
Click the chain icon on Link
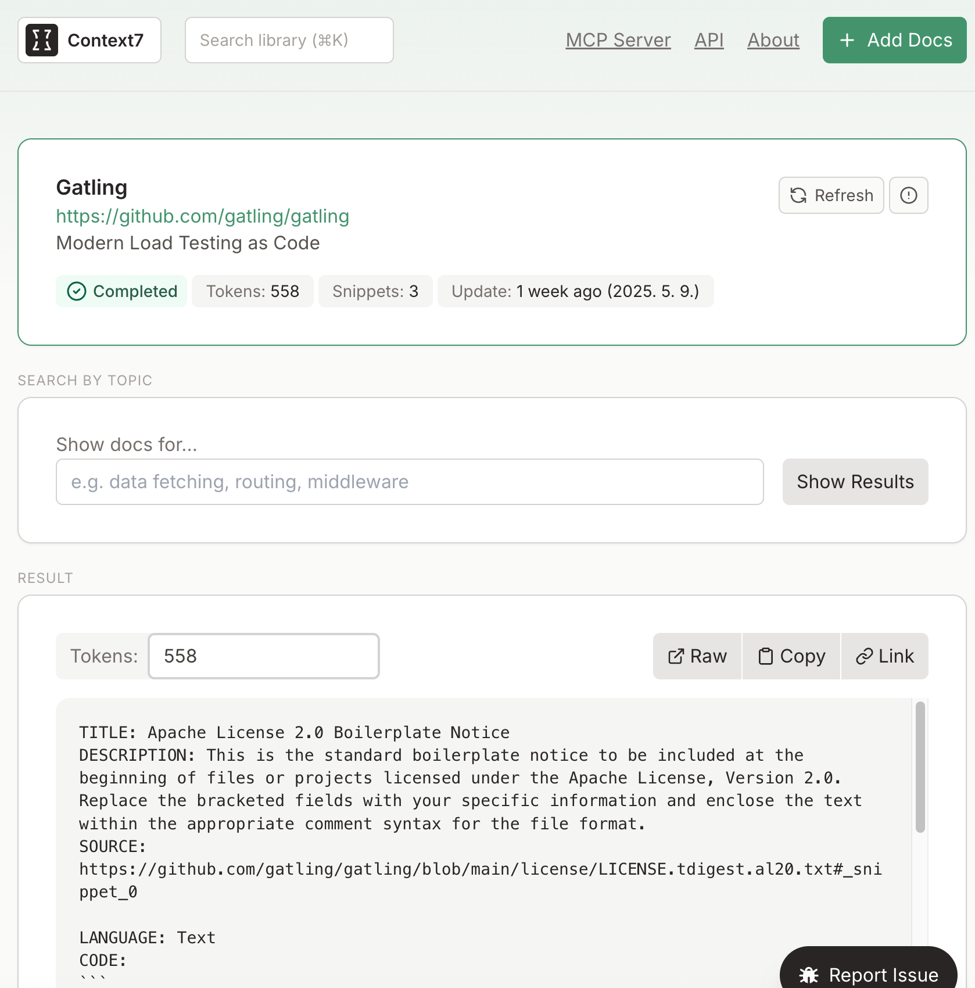pyautogui.click(x=864, y=657)
